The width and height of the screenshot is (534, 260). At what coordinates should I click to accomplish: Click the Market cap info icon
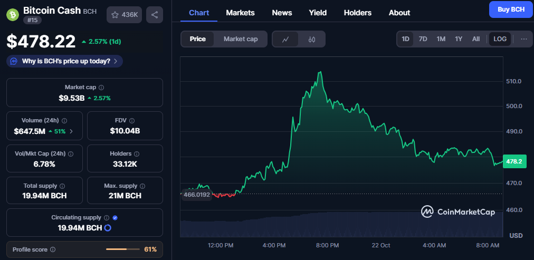101,87
